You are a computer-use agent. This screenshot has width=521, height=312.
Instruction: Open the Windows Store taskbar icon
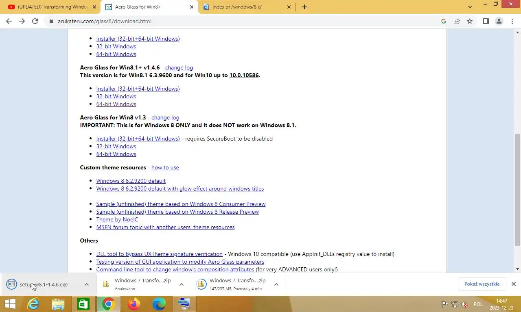click(x=83, y=304)
